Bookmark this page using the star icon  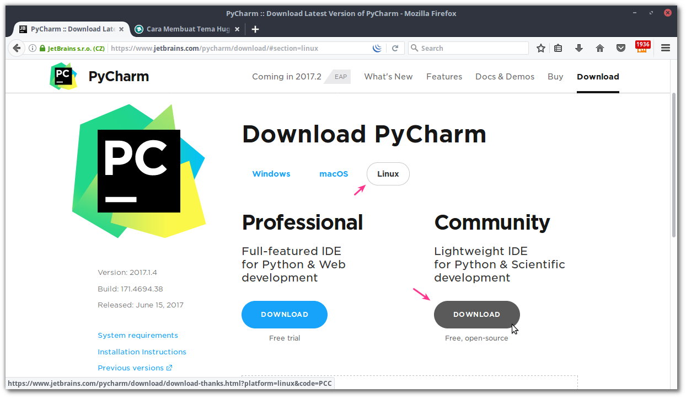coord(541,48)
